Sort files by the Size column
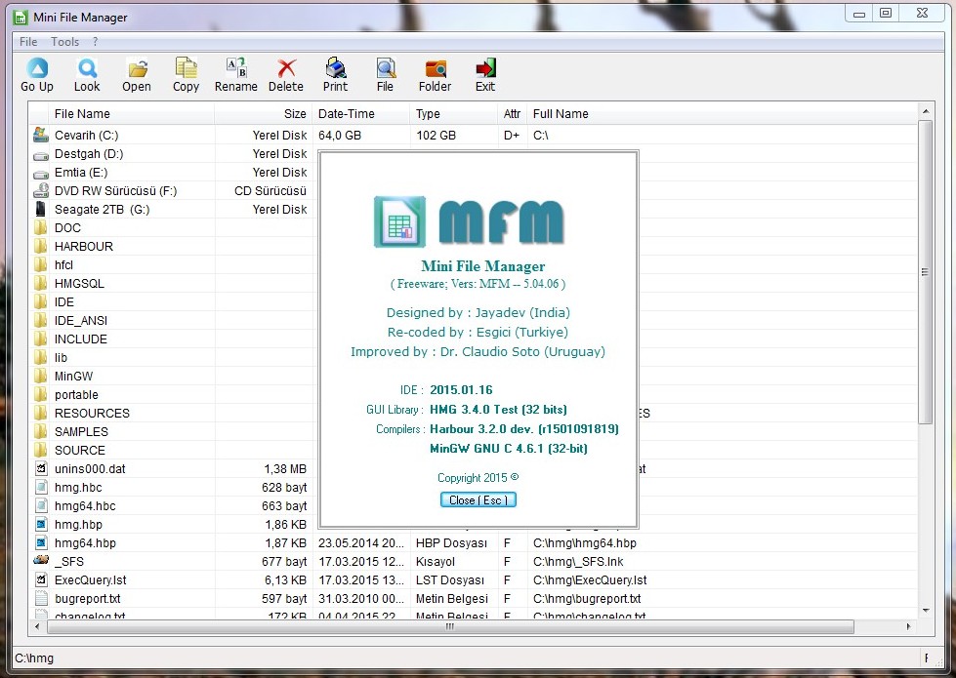956x678 pixels. tap(295, 113)
